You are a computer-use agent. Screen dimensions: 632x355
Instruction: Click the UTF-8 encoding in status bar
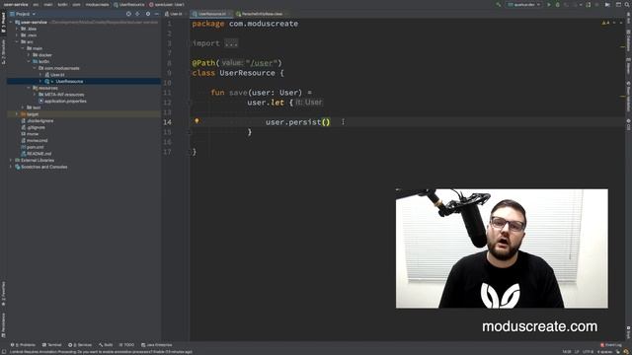coord(589,352)
